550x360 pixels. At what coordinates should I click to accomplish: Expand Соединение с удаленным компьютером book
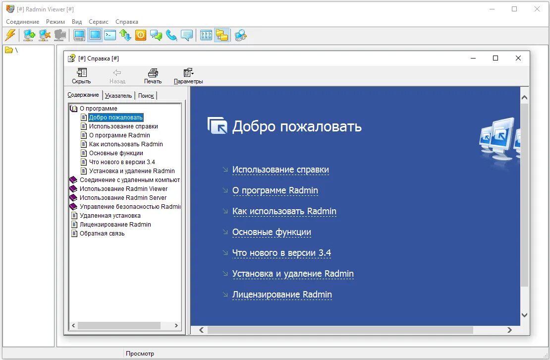click(73, 180)
